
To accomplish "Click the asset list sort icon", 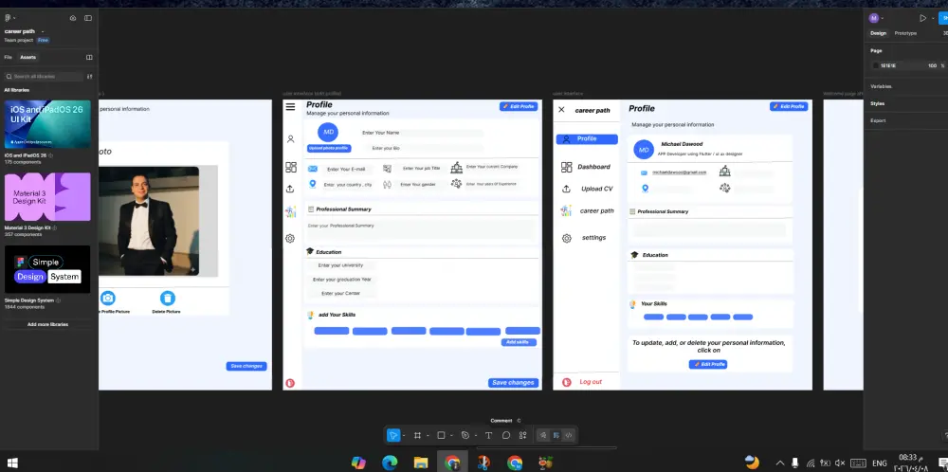I will [x=89, y=77].
